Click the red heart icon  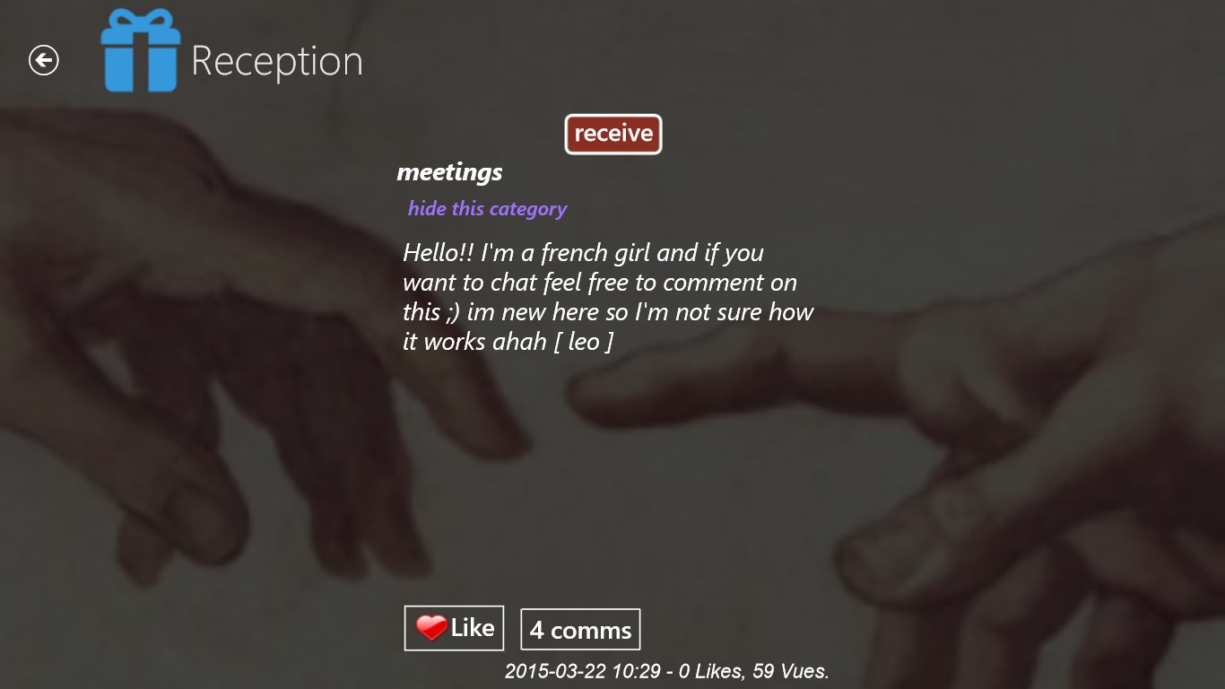pyautogui.click(x=431, y=627)
